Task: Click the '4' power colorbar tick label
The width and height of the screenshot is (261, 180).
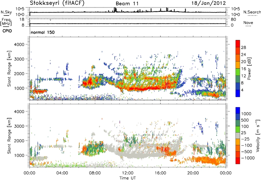Action: 242,90
